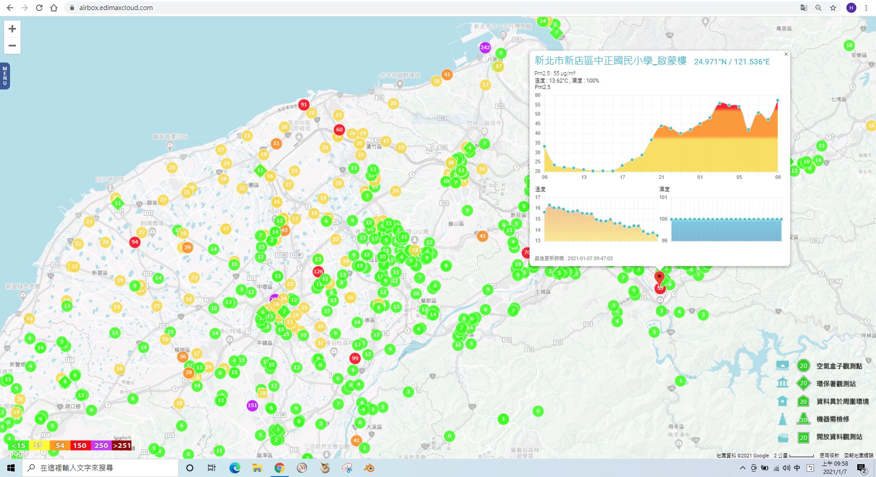Click the 空氣盒子觀測點 legend label
This screenshot has width=876, height=477.
(x=839, y=366)
